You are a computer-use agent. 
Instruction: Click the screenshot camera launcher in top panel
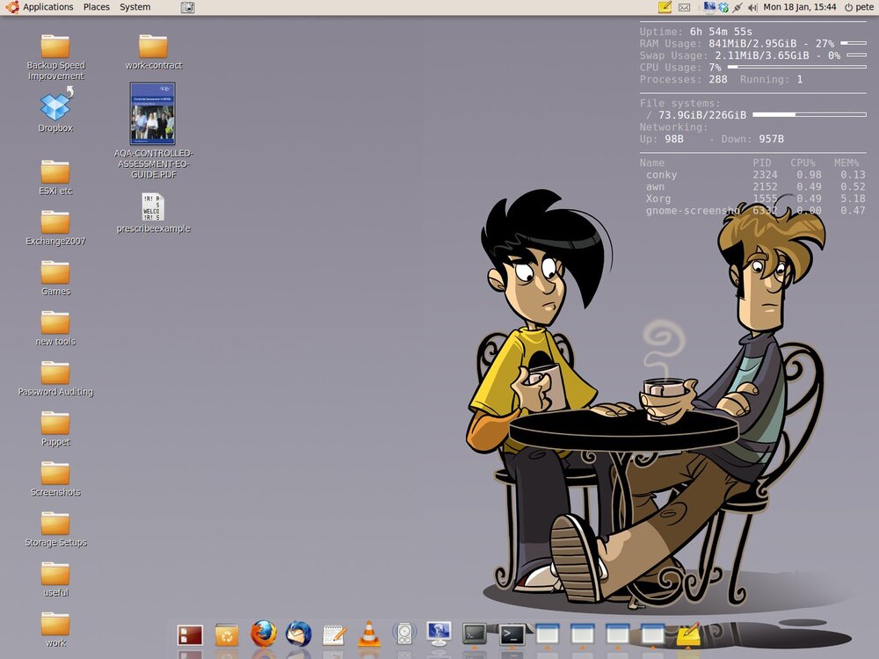point(188,7)
